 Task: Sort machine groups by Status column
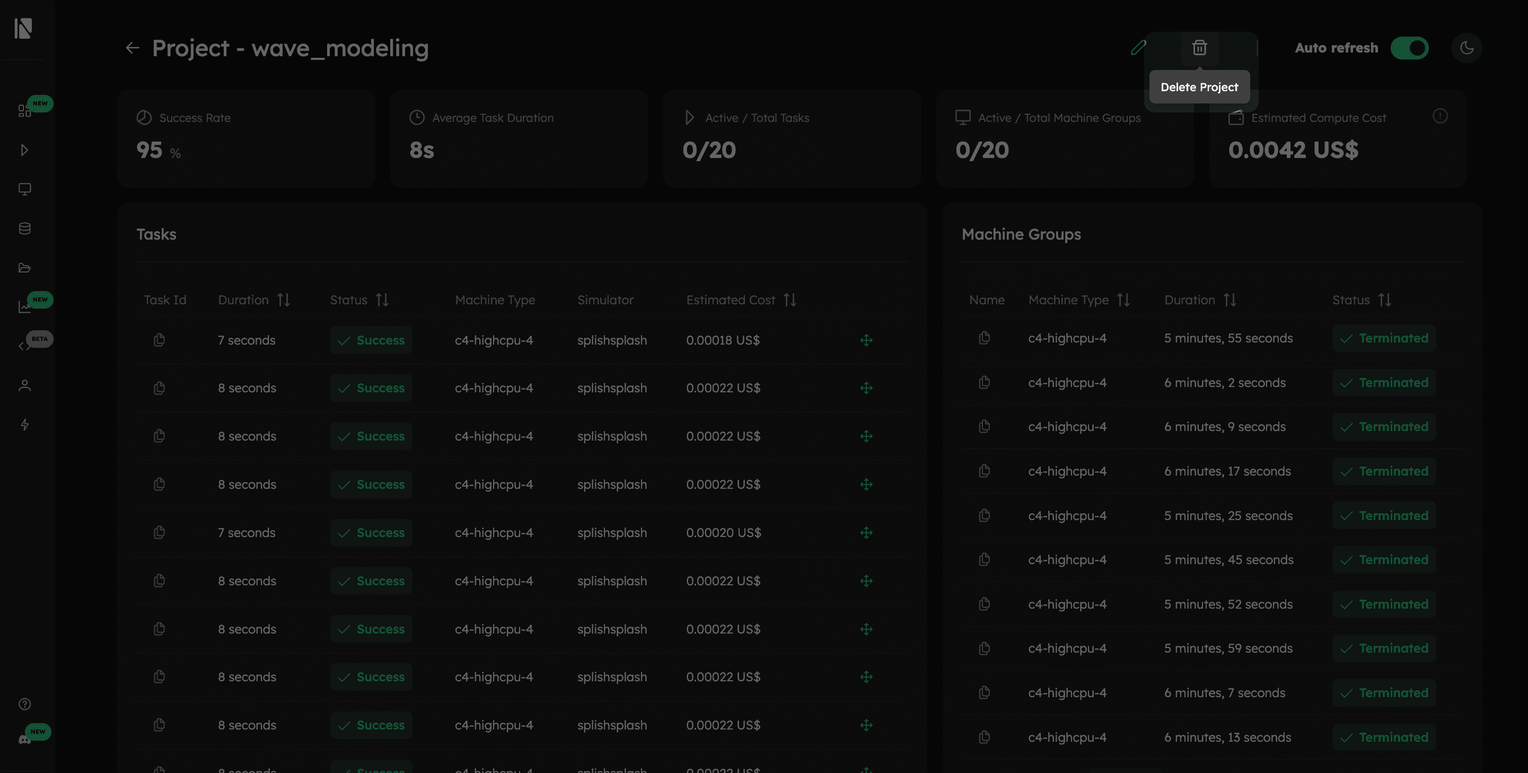click(x=1384, y=300)
